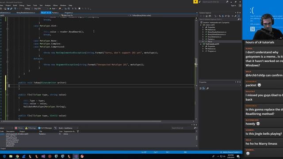Click Solution Explorer Show All Files icon
This screenshot has width=283, height=159.
(x=229, y=16)
